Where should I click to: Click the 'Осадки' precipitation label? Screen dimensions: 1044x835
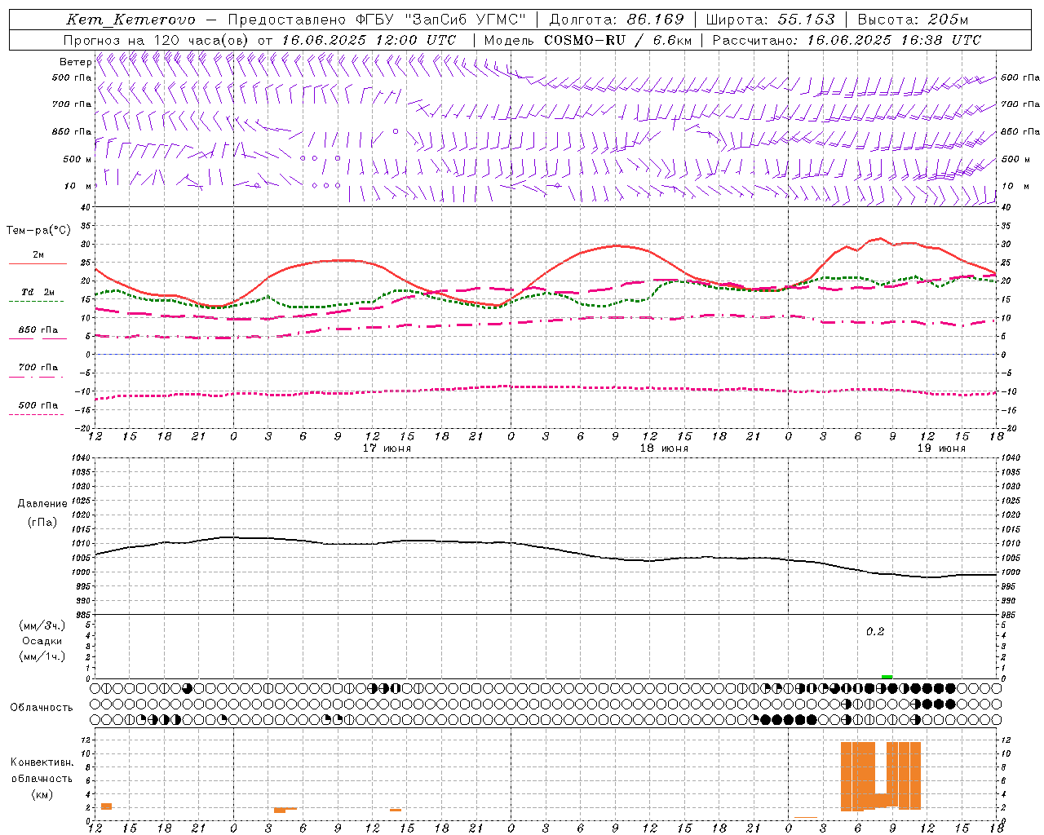tap(42, 641)
